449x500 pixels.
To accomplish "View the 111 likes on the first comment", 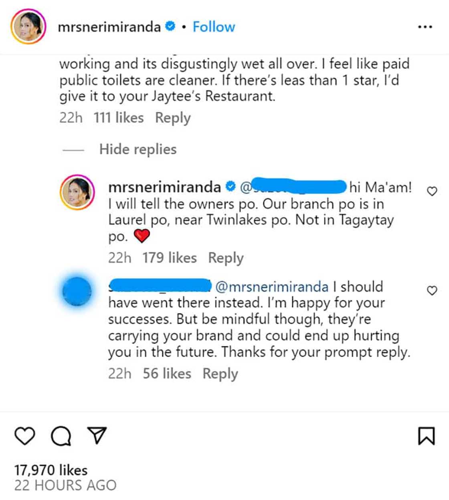I will 119,118.
